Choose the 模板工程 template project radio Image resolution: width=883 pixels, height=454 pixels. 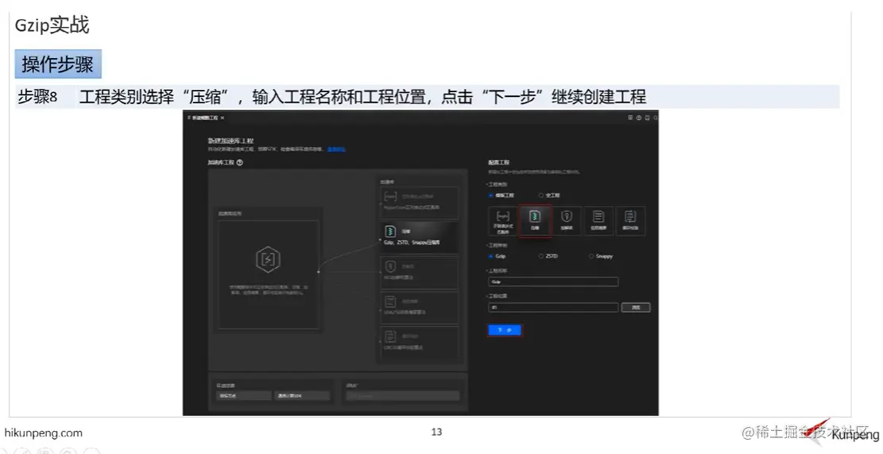coord(491,196)
